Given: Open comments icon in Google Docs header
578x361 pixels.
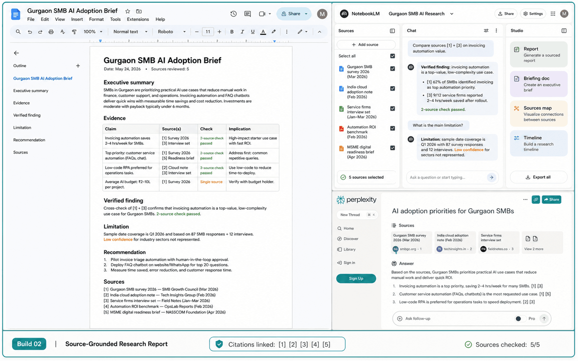Looking at the screenshot, I should (247, 14).
